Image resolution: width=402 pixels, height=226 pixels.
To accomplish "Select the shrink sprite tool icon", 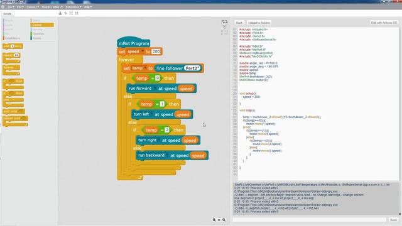I will [x=77, y=13].
